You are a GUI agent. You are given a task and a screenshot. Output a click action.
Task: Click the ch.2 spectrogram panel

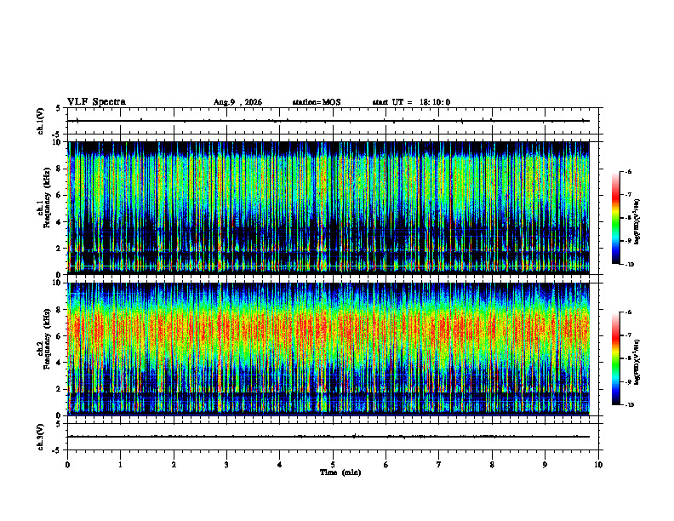click(328, 349)
